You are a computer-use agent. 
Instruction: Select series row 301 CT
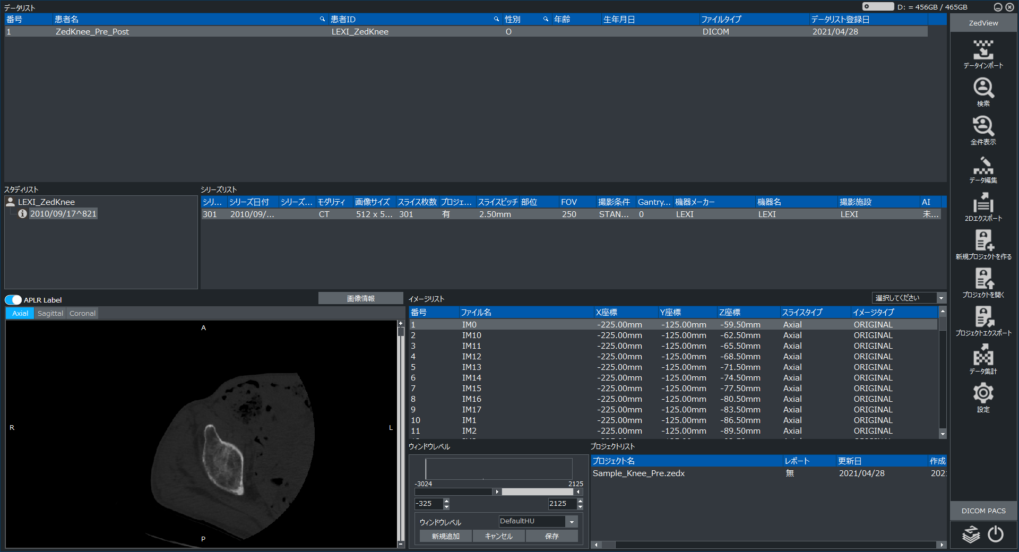click(571, 214)
